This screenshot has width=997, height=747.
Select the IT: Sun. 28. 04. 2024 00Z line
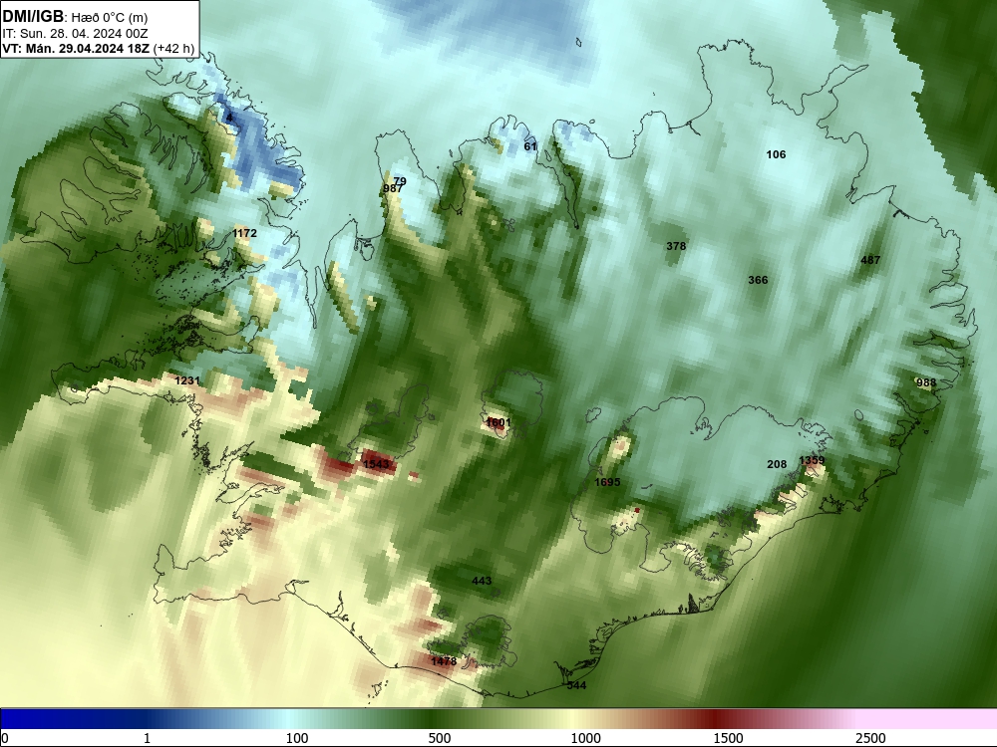click(75, 34)
